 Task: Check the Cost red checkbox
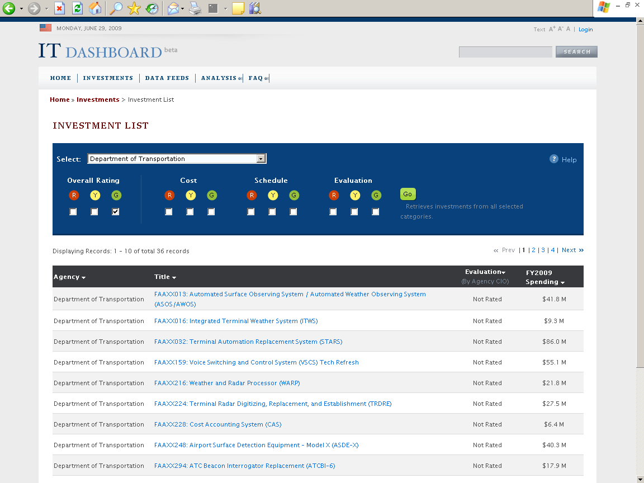(168, 211)
